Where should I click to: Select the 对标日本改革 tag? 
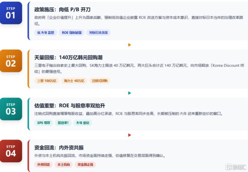(x=98, y=33)
